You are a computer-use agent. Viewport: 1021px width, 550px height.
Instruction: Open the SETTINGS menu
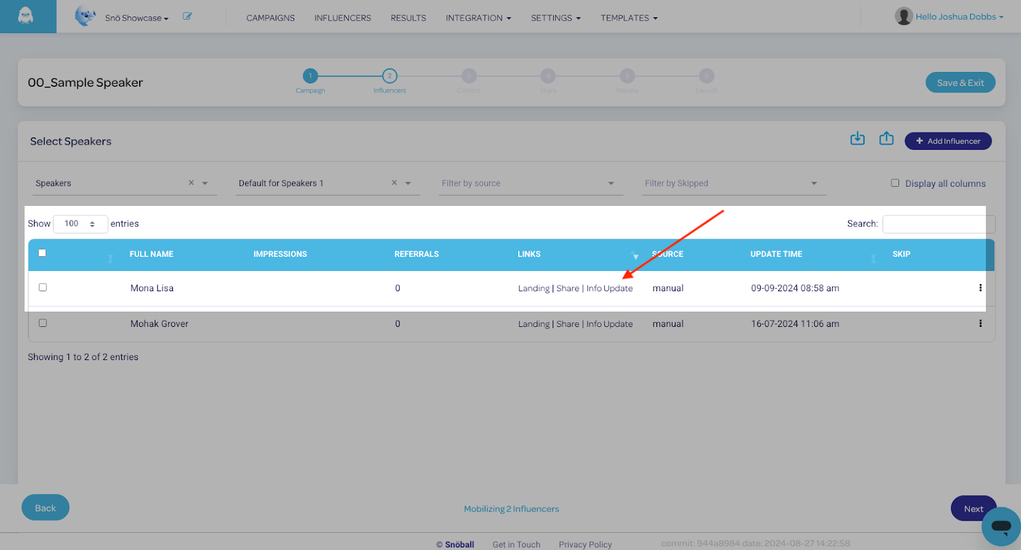click(x=555, y=18)
